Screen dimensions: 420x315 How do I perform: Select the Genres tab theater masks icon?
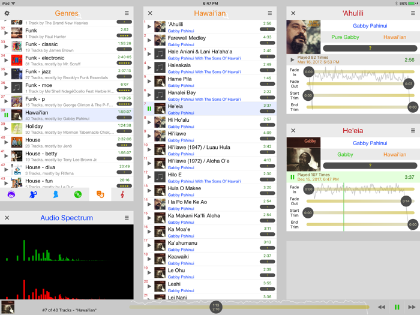coord(100,194)
